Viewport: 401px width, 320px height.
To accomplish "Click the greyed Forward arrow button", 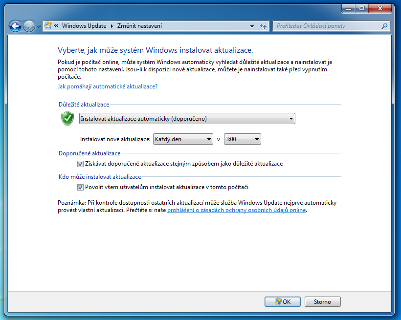I will (x=29, y=26).
